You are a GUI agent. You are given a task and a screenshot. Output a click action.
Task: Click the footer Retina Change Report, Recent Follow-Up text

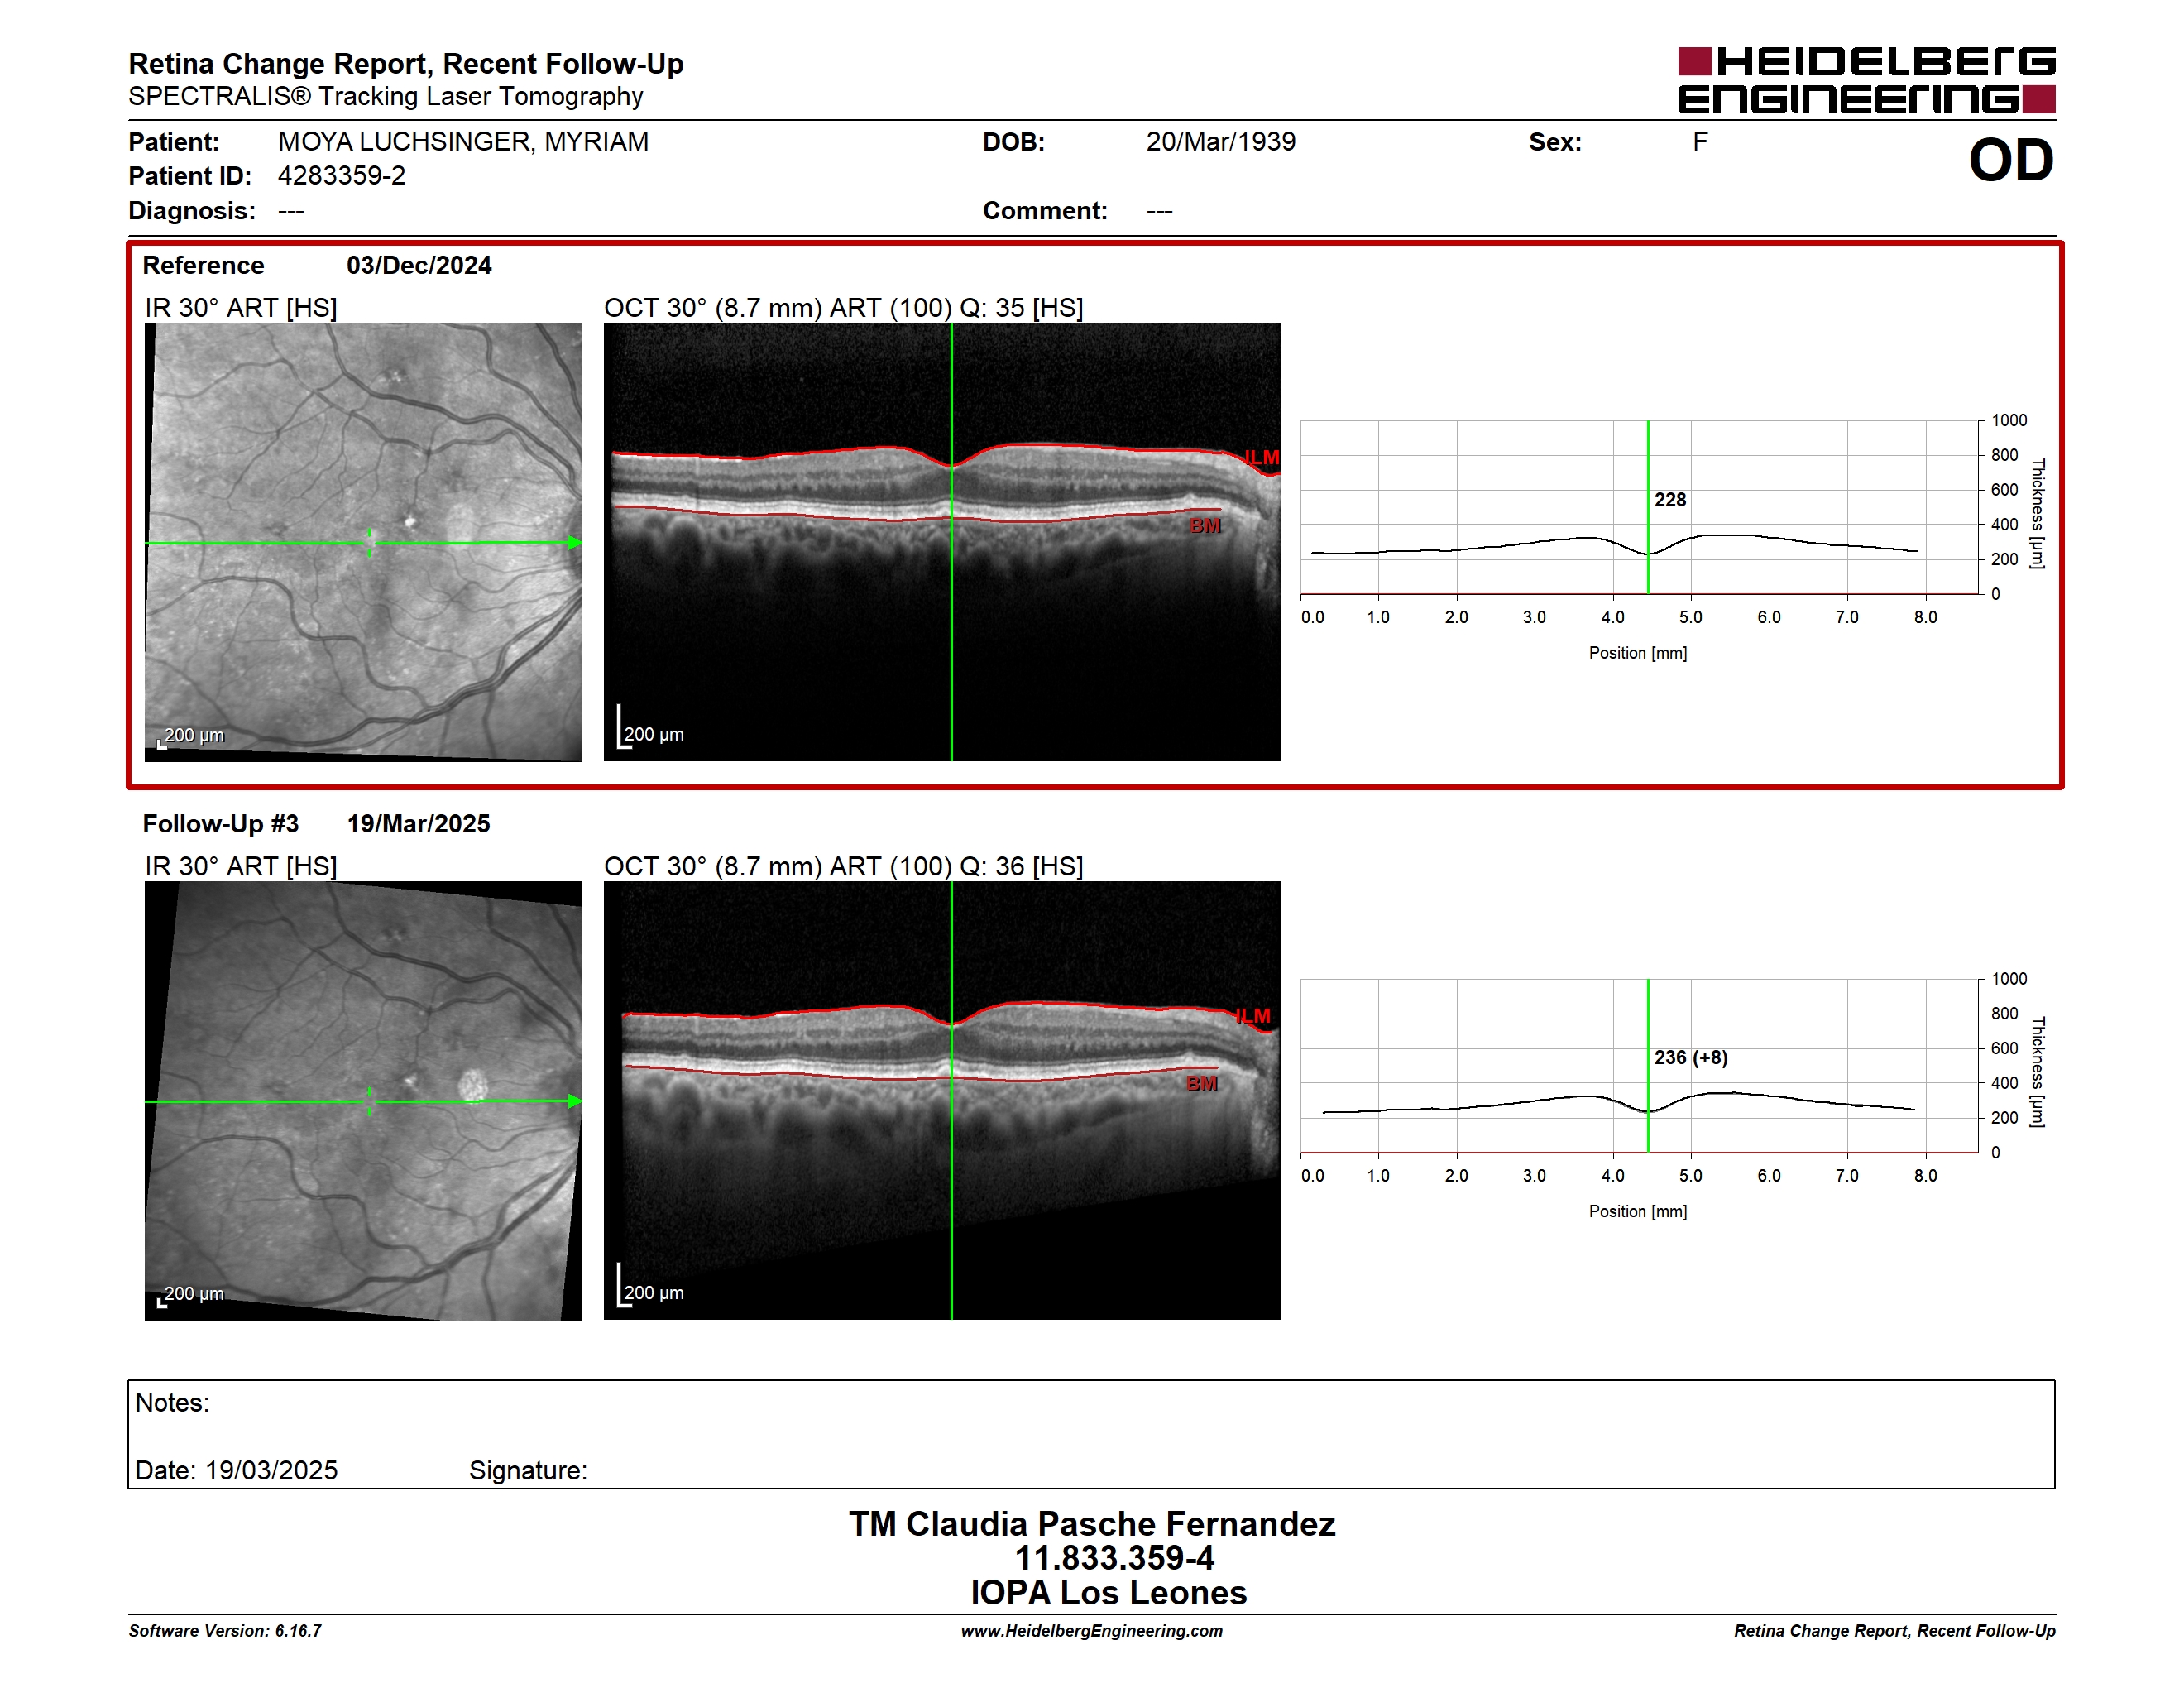click(x=1895, y=1631)
